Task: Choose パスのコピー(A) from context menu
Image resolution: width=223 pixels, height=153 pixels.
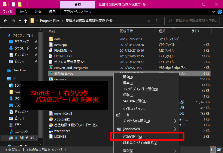Action: tap(132, 137)
